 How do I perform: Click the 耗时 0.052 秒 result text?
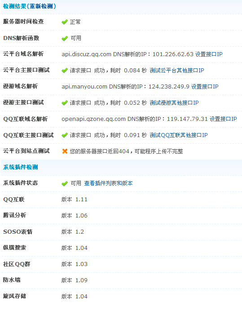[x=128, y=103]
